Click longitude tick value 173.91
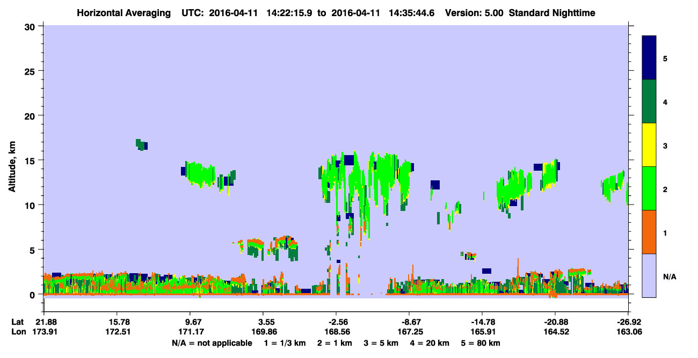This screenshot has height=358, width=698. click(44, 332)
